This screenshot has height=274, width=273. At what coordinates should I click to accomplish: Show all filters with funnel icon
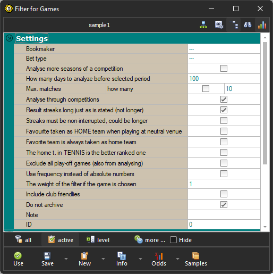(x=23, y=240)
